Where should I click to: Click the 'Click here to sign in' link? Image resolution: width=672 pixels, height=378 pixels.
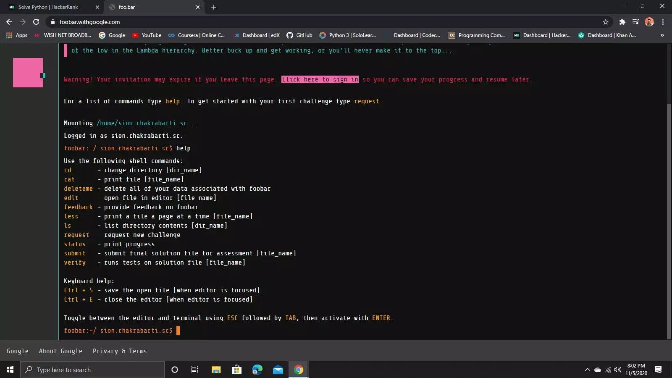tap(320, 79)
